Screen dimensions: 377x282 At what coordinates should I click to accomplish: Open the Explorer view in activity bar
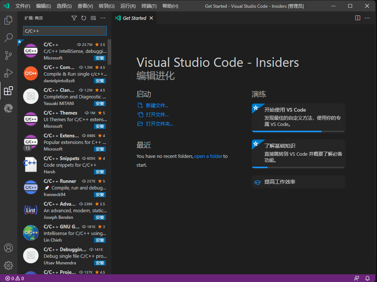pyautogui.click(x=8, y=20)
